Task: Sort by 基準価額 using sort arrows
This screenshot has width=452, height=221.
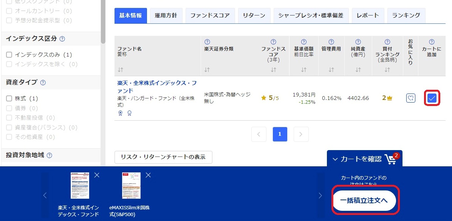Action: (303, 70)
